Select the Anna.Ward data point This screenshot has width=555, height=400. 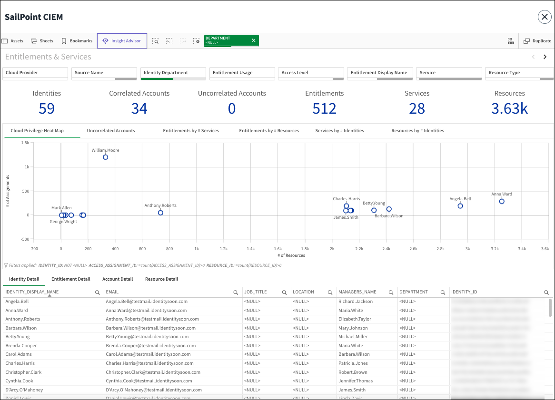point(502,202)
